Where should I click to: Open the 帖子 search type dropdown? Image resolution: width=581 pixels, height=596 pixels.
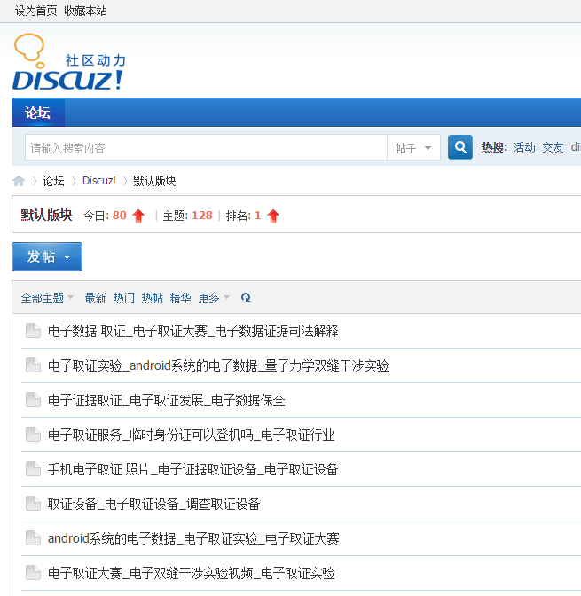click(x=413, y=148)
